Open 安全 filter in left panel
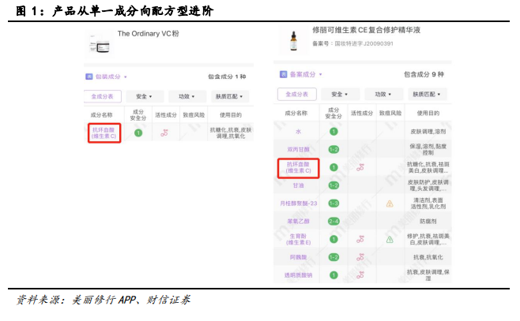520x321 pixels. point(145,96)
